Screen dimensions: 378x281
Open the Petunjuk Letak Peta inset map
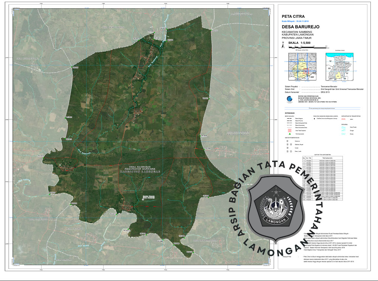click(x=302, y=66)
